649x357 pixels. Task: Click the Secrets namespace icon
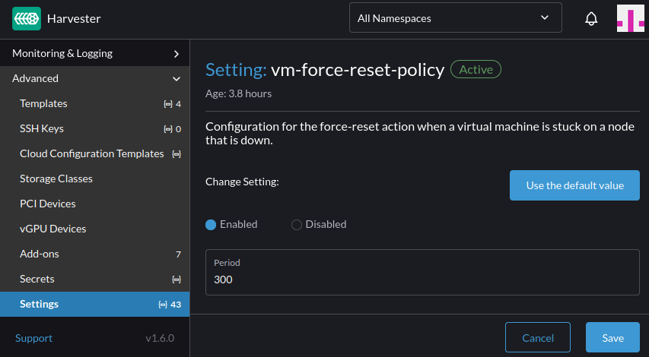point(177,280)
